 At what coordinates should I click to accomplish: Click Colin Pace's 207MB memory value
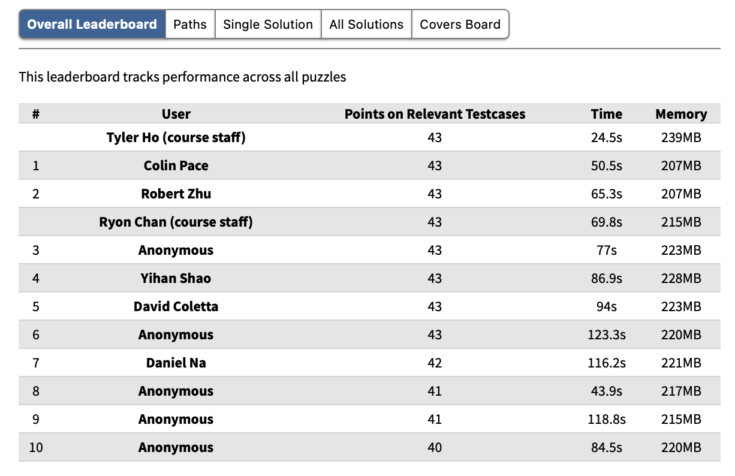coord(681,165)
